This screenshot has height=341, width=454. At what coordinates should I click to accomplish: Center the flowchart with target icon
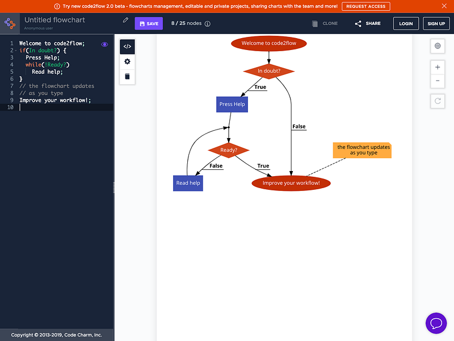438,46
